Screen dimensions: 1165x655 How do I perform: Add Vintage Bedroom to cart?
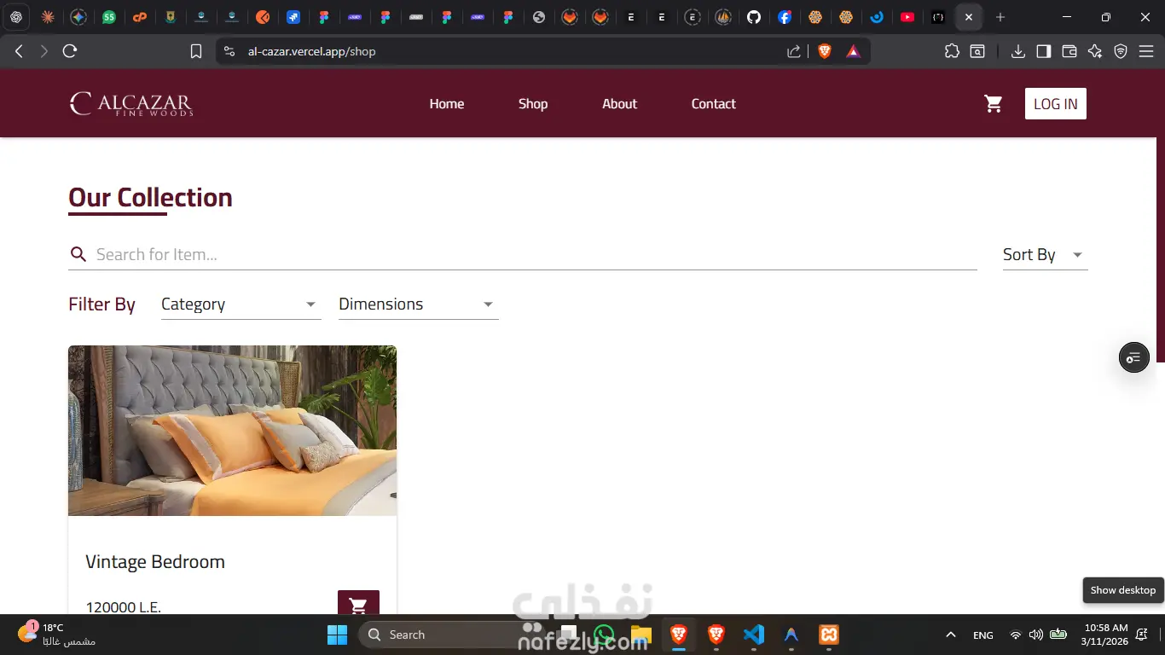click(358, 606)
